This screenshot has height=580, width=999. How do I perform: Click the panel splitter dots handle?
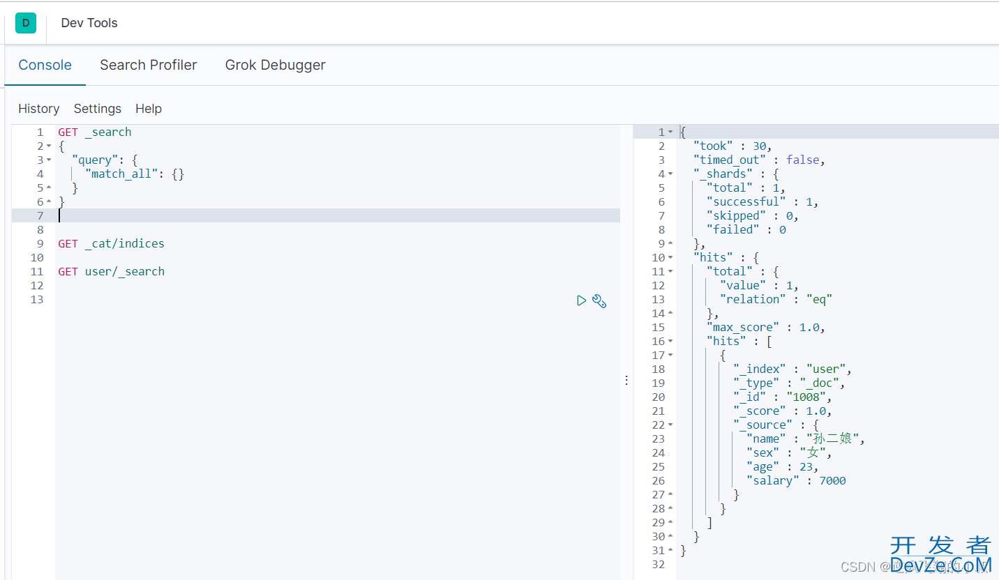(626, 380)
